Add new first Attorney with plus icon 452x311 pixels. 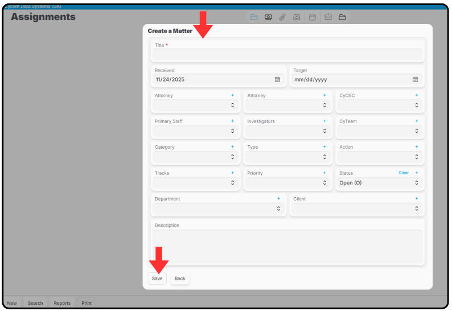click(x=233, y=95)
